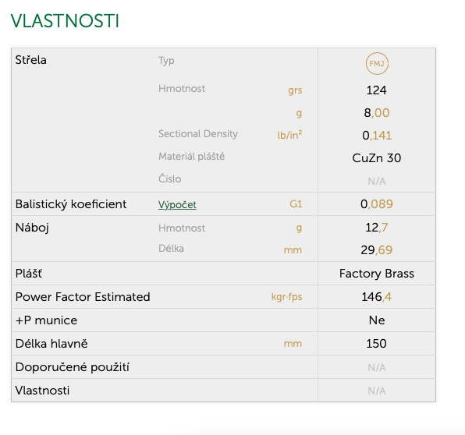Select the 8,00 gram weight value
The image size is (465, 435).
click(x=377, y=113)
